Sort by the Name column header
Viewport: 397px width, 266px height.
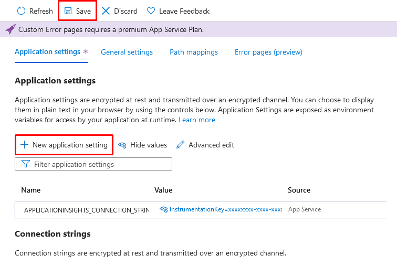click(31, 190)
